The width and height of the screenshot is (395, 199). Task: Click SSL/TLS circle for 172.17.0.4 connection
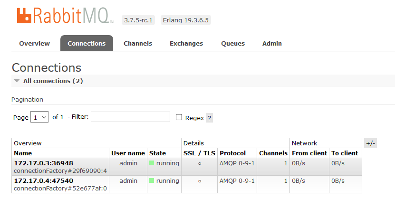[200, 181]
